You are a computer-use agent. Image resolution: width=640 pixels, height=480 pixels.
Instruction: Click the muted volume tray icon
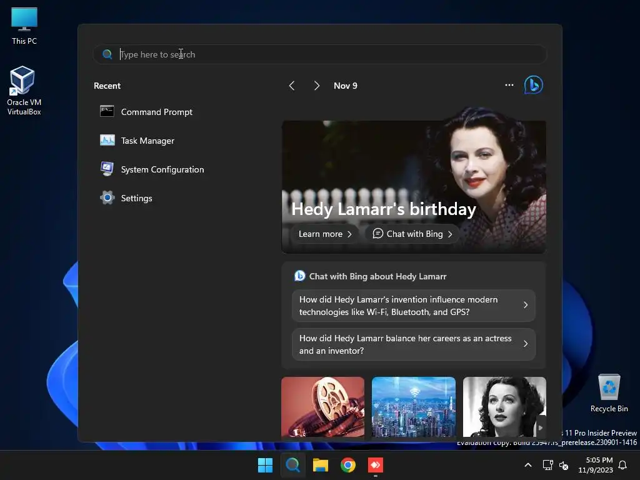564,465
